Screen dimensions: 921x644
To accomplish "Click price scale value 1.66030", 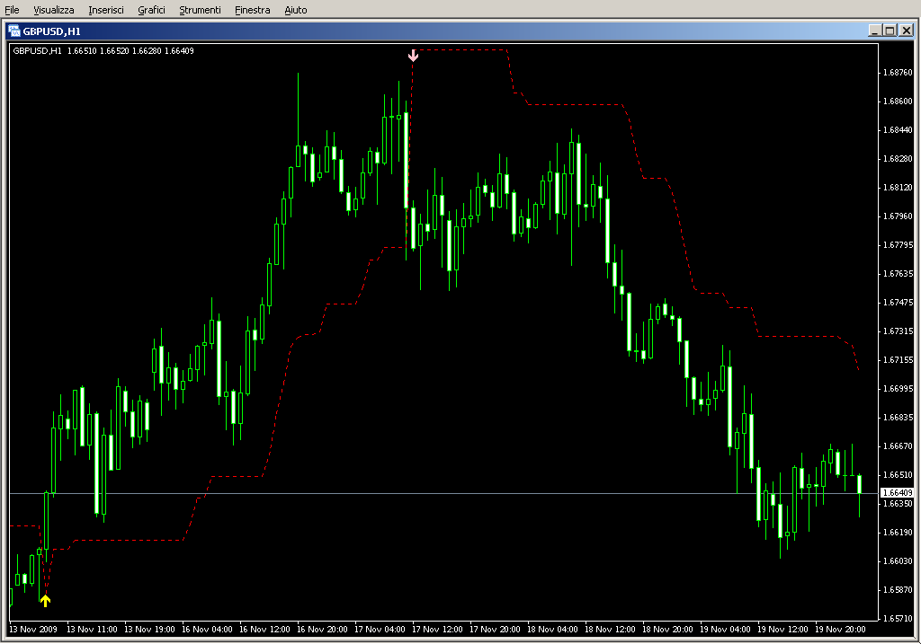I will click(899, 560).
